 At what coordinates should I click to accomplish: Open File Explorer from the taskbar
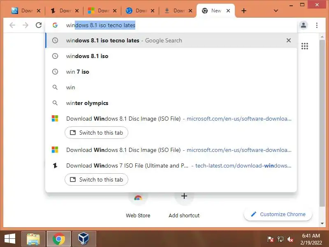click(33, 239)
